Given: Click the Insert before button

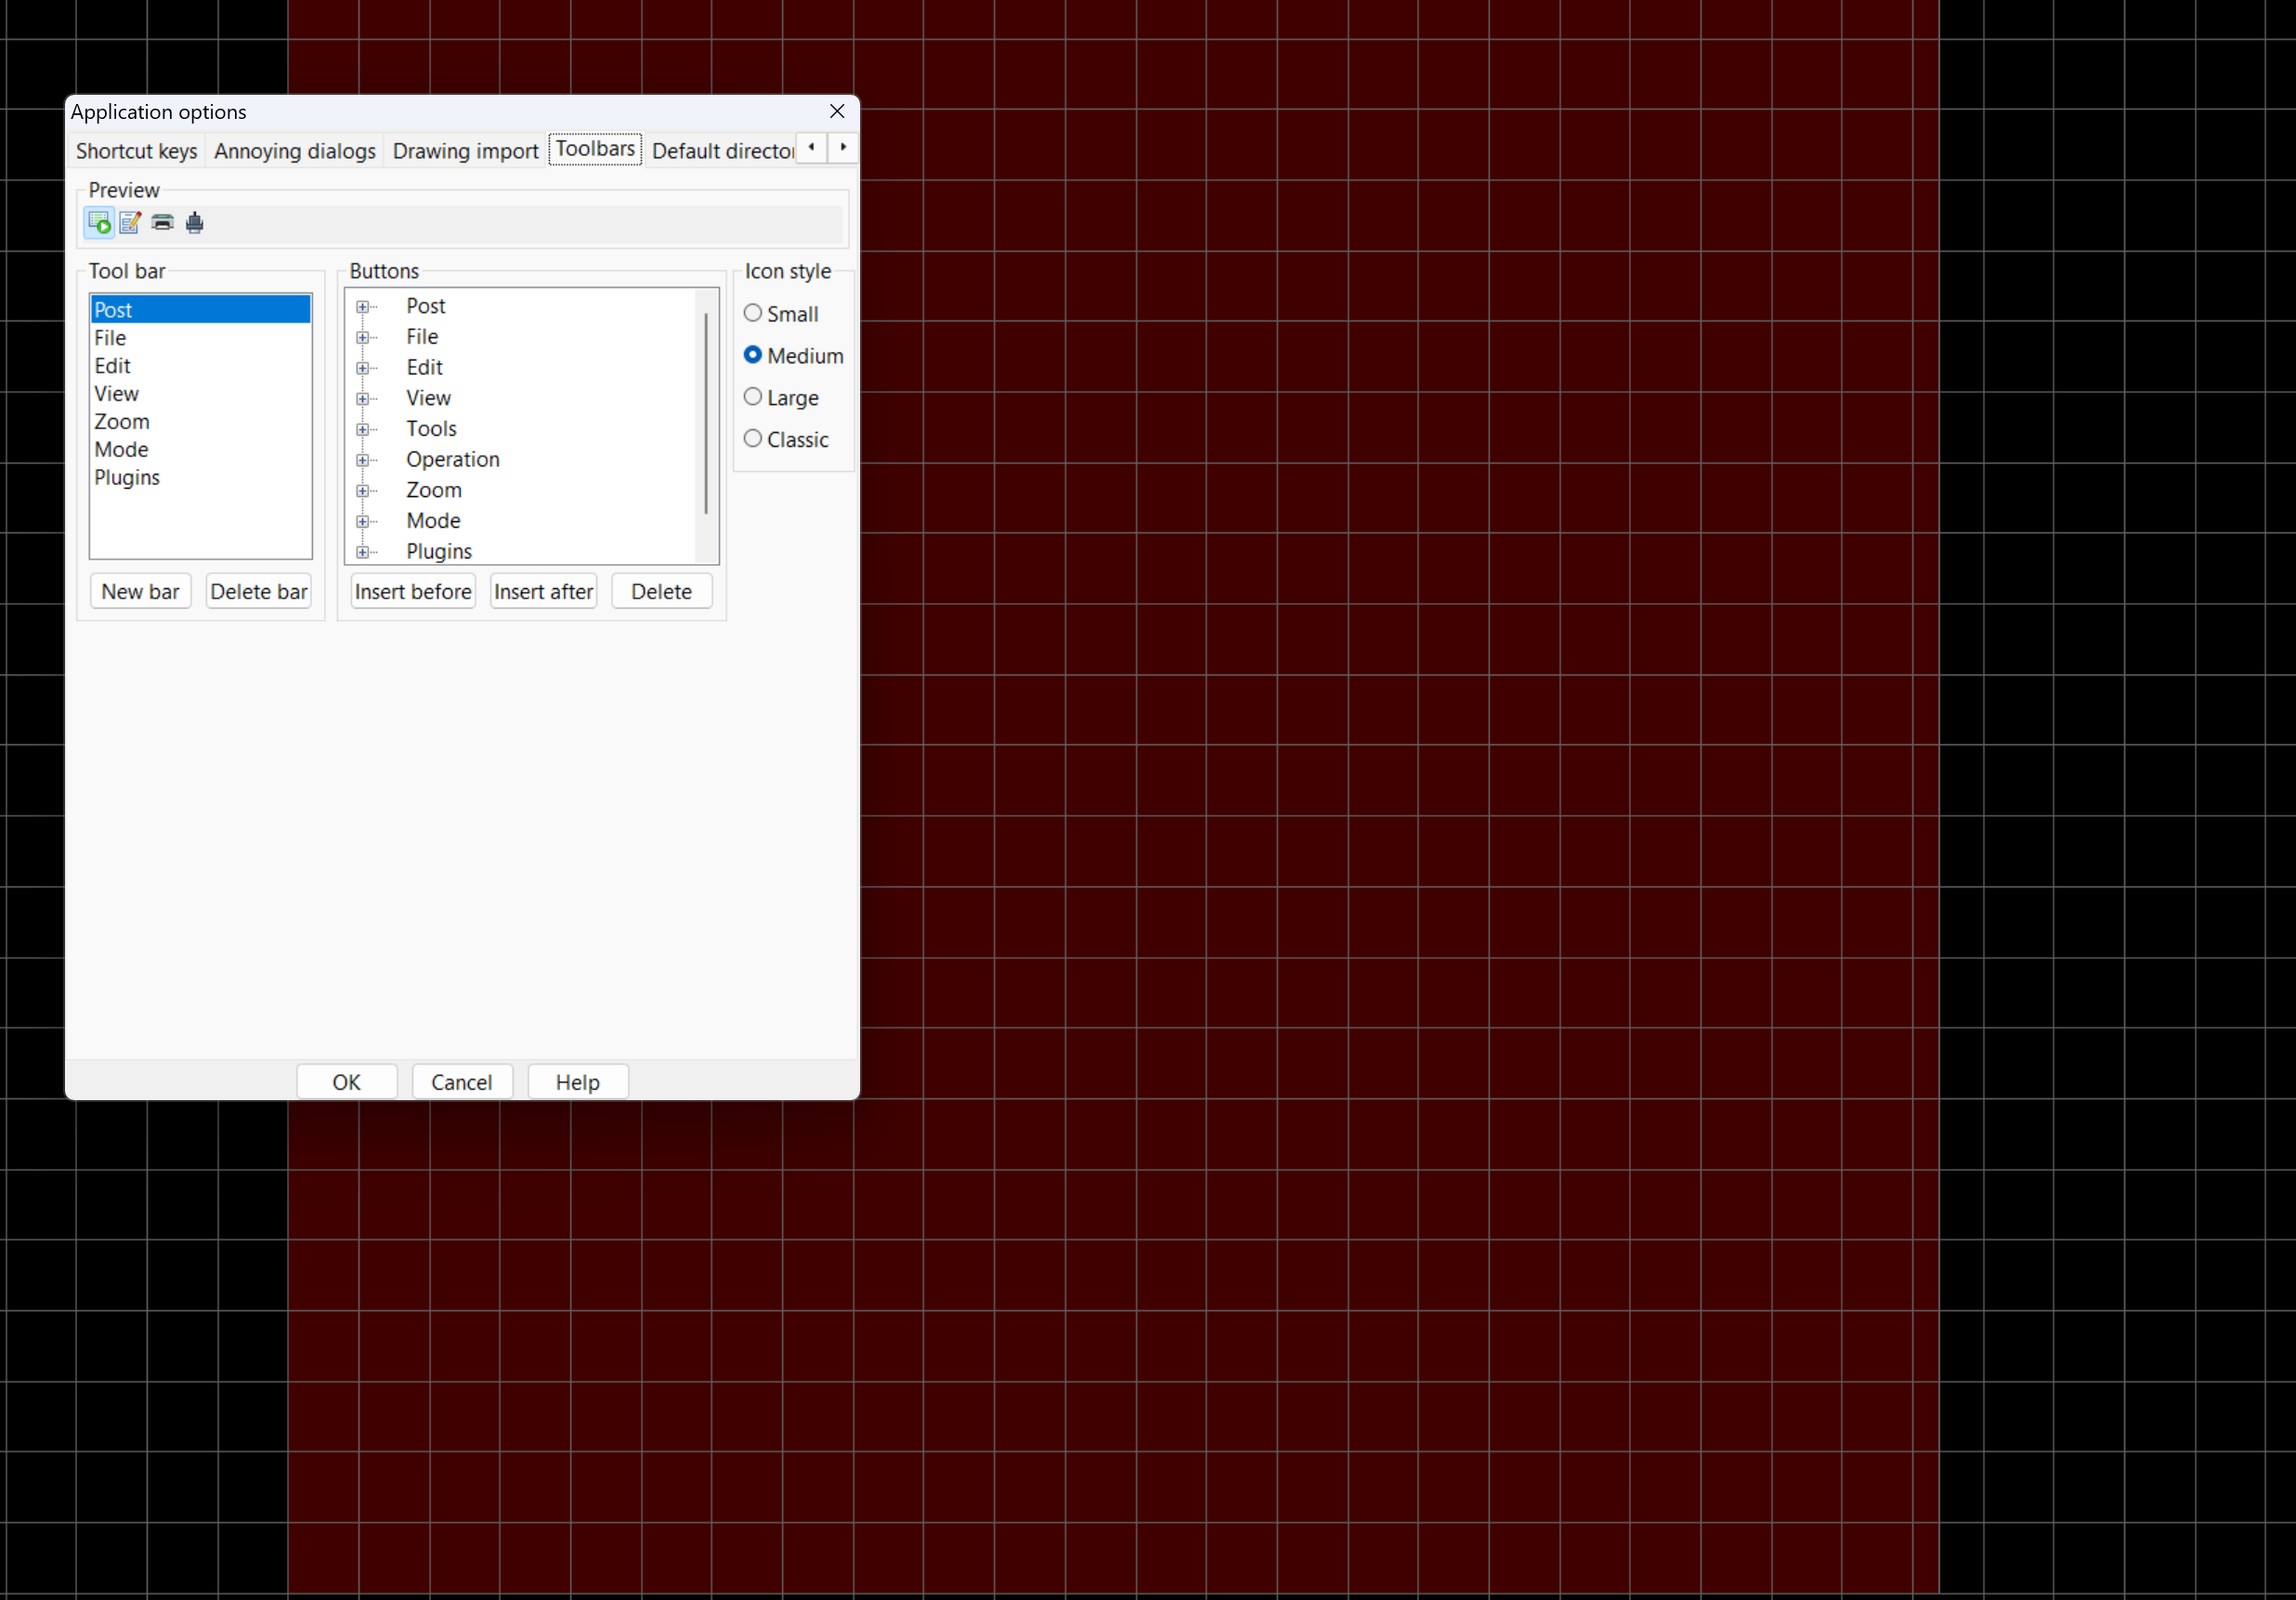Looking at the screenshot, I should (413, 591).
